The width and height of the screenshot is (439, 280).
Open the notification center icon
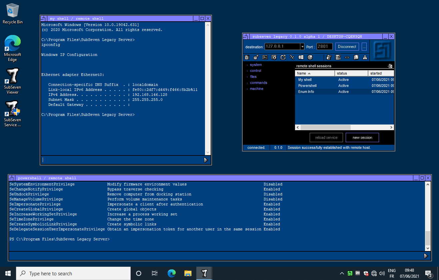tap(429, 274)
